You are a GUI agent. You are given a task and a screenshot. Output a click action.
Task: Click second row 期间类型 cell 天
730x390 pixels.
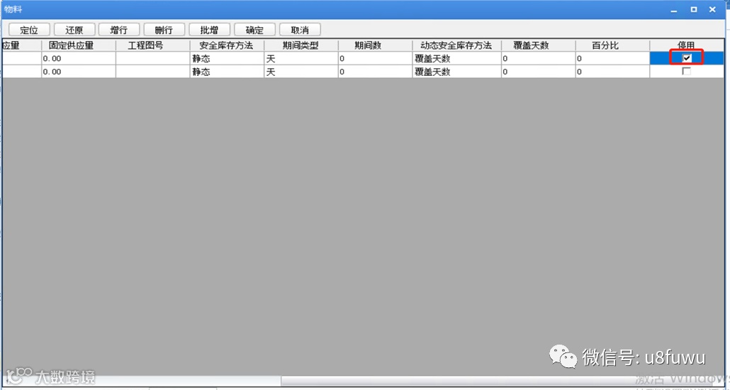pyautogui.click(x=301, y=72)
